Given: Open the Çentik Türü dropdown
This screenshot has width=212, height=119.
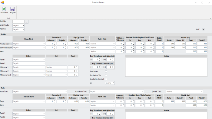Looking at the screenshot, I should pos(184,92).
